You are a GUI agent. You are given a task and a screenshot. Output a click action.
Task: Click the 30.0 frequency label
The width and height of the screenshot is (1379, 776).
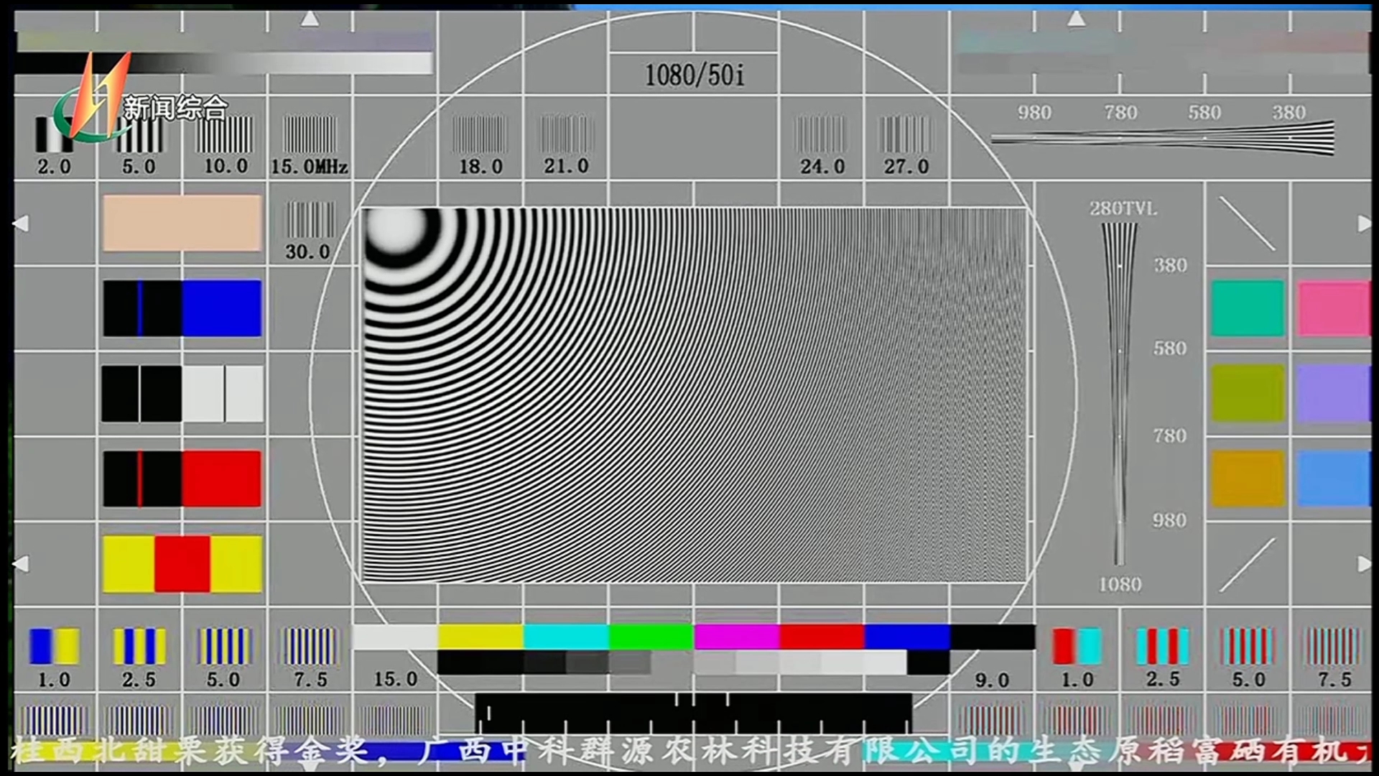(x=307, y=251)
